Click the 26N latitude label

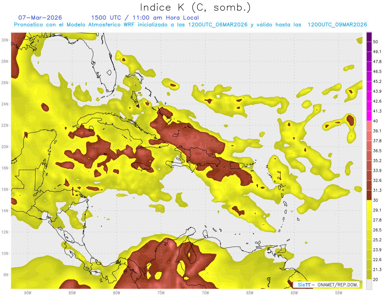(5, 83)
